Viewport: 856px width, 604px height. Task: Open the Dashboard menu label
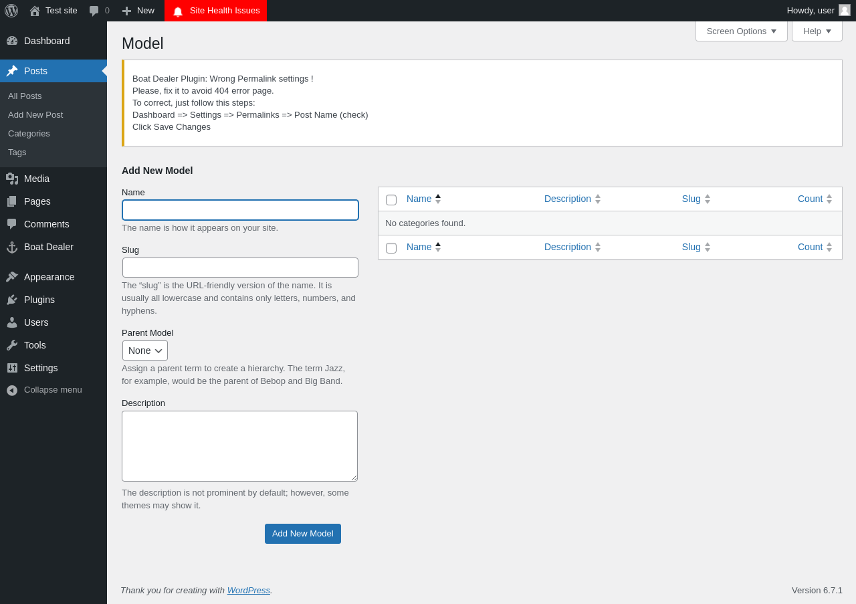point(47,41)
